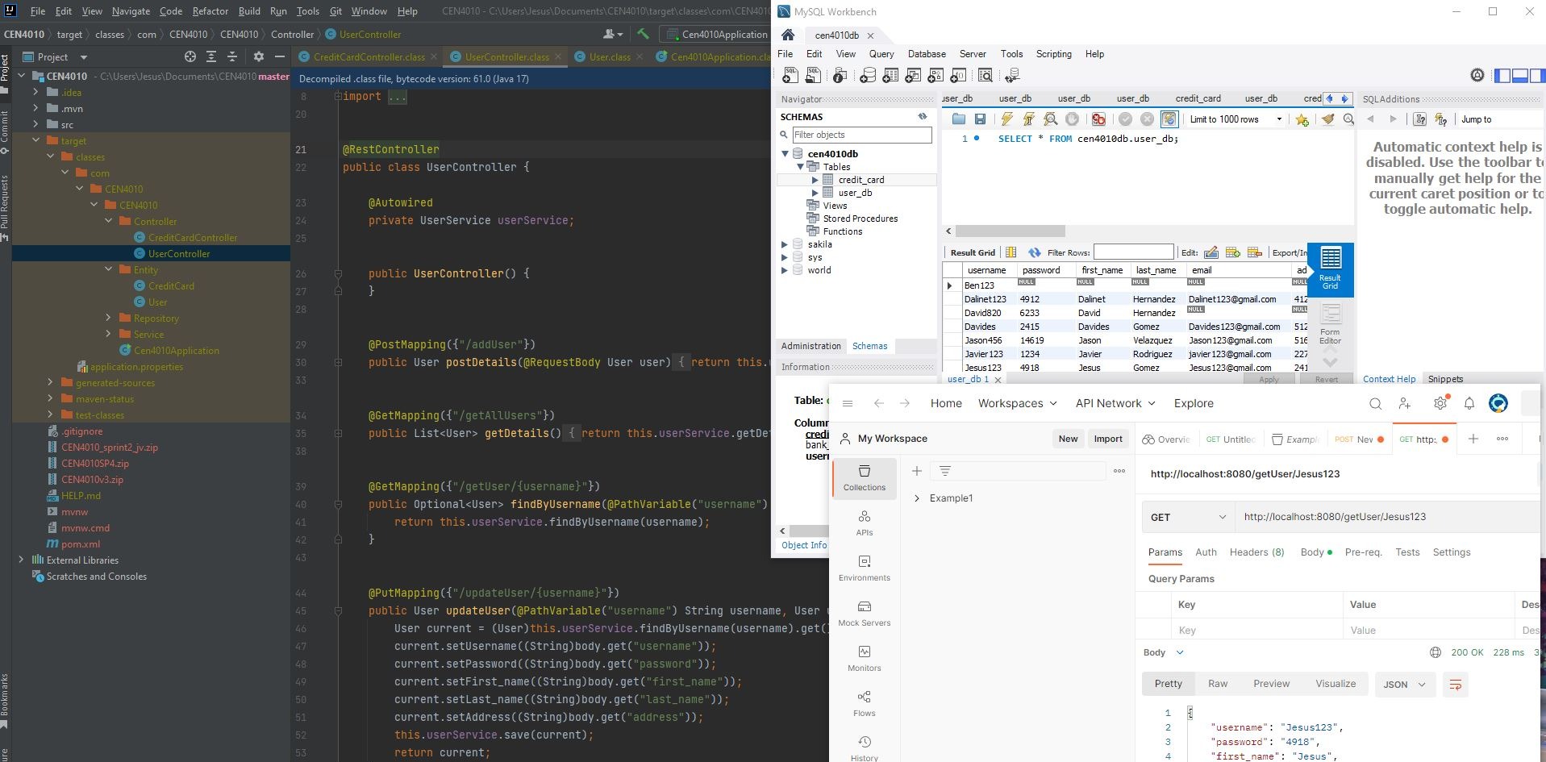Screen dimensions: 1546x762
Task: Beautify the SQL query with broom icon
Action: (1327, 119)
